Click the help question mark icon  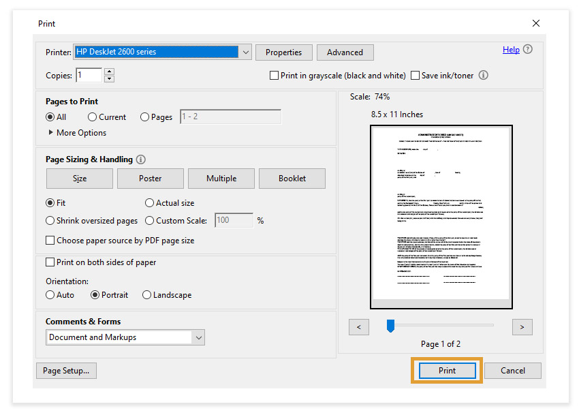[528, 49]
